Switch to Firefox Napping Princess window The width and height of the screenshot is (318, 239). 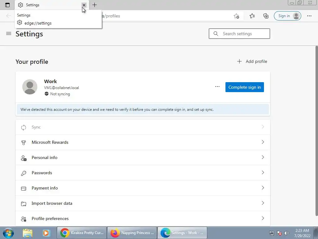(x=132, y=233)
